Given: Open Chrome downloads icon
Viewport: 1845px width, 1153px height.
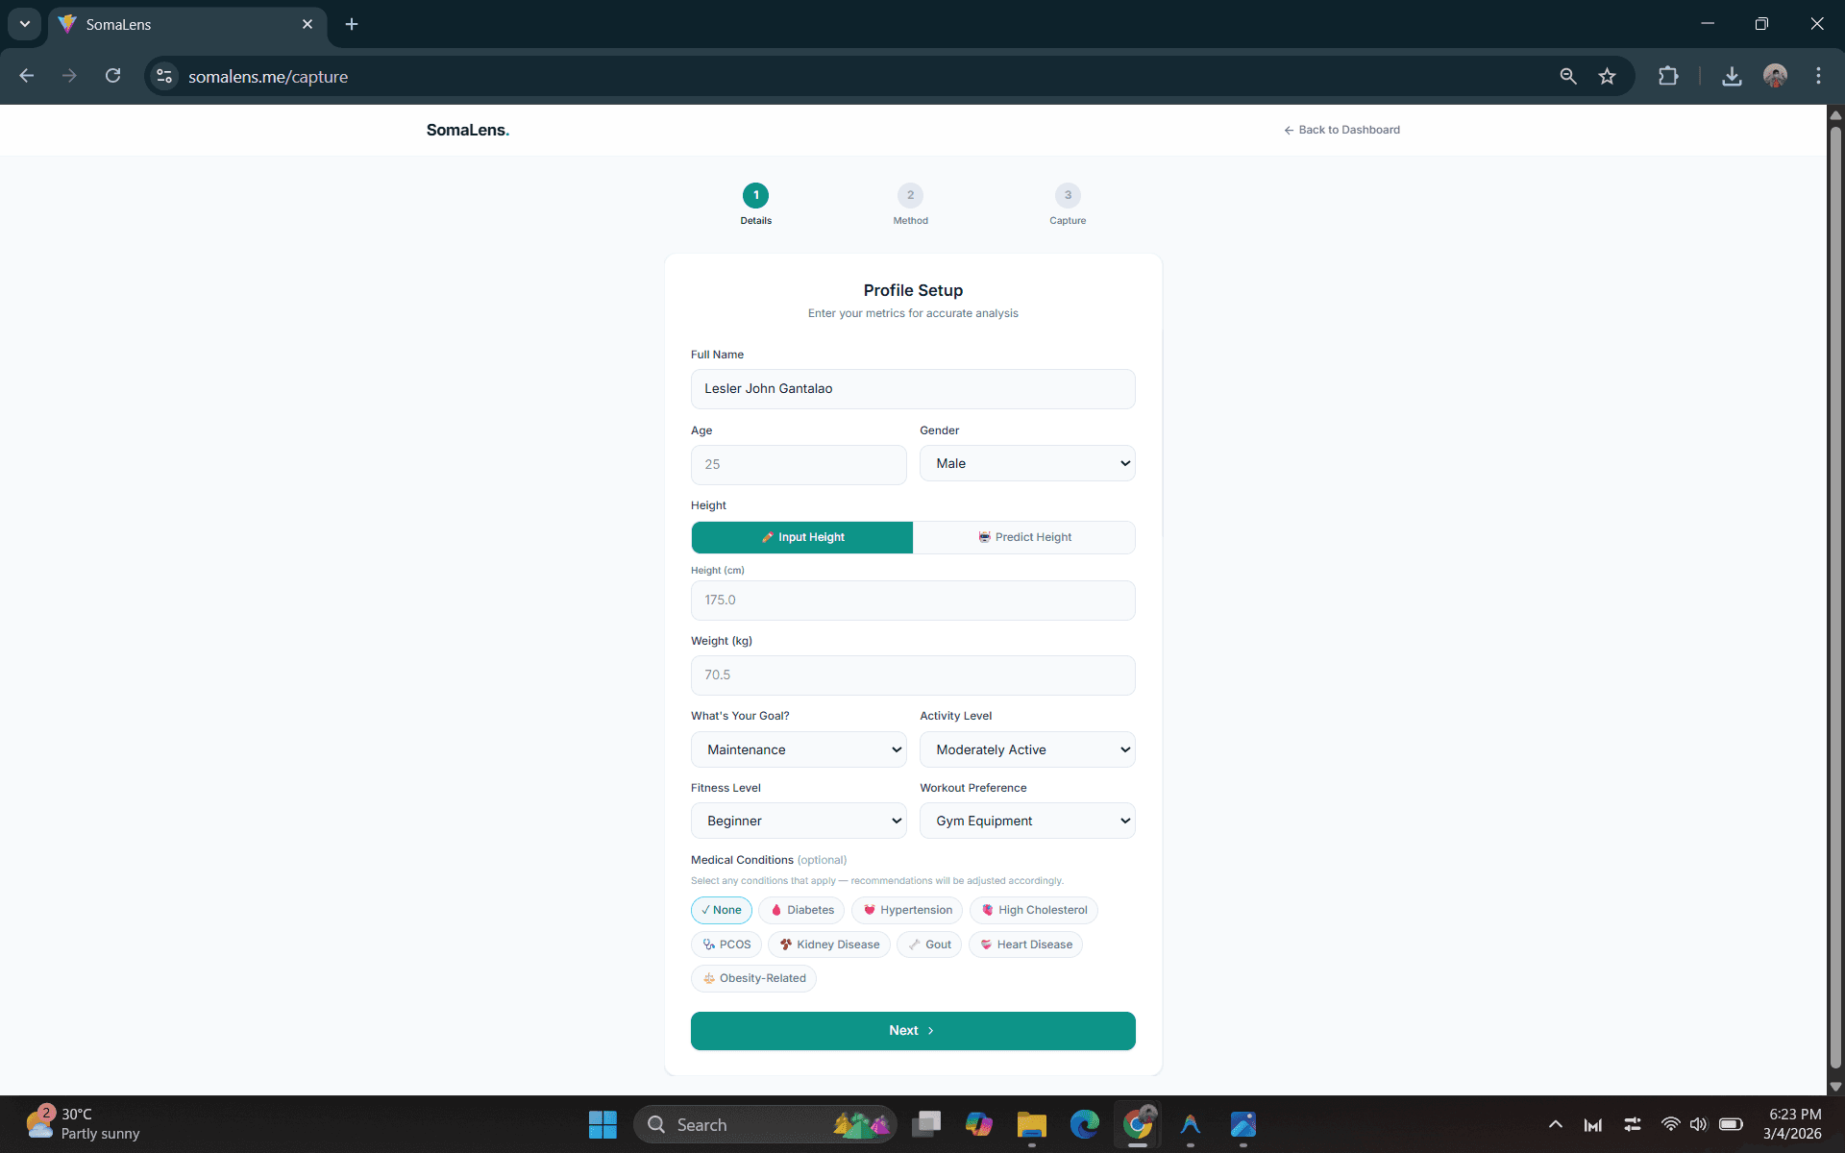Looking at the screenshot, I should point(1732,76).
